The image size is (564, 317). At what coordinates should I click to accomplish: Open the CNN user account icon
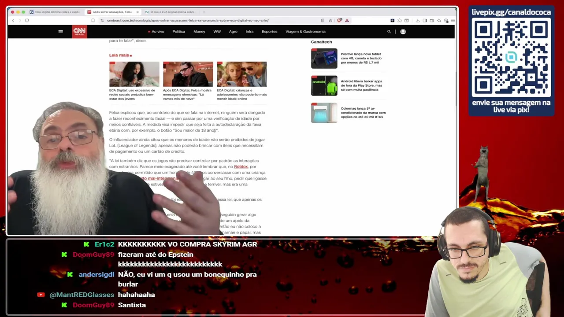point(403,32)
